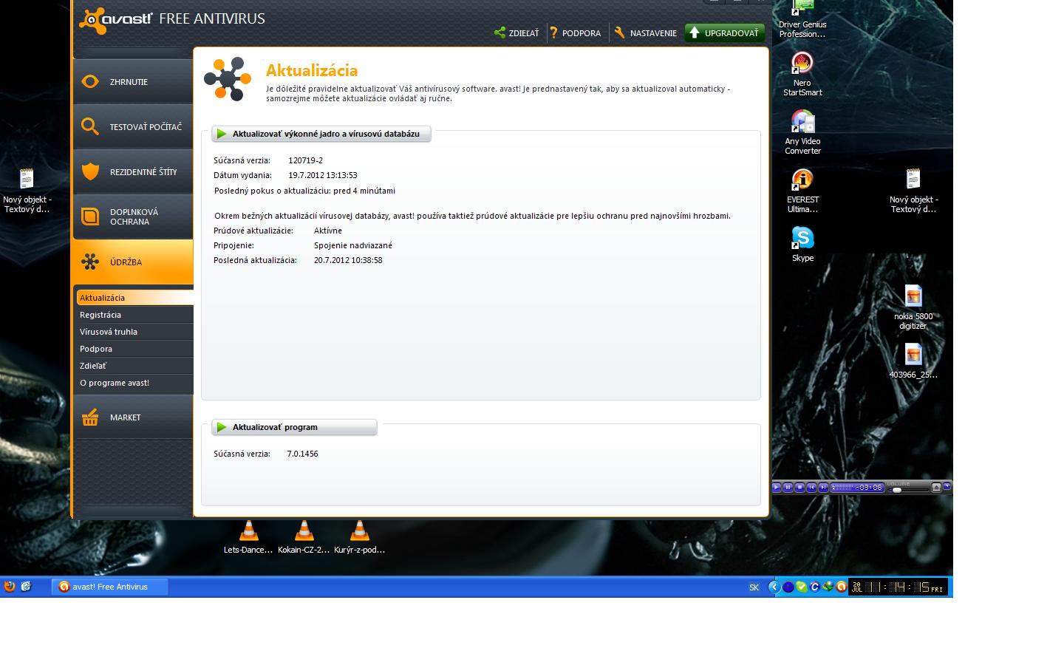Click the virus database version 120719-2
This screenshot has width=1064, height=665.
(x=306, y=160)
